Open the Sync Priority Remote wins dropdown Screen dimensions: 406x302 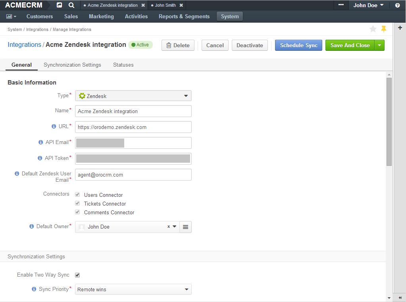[133, 289]
